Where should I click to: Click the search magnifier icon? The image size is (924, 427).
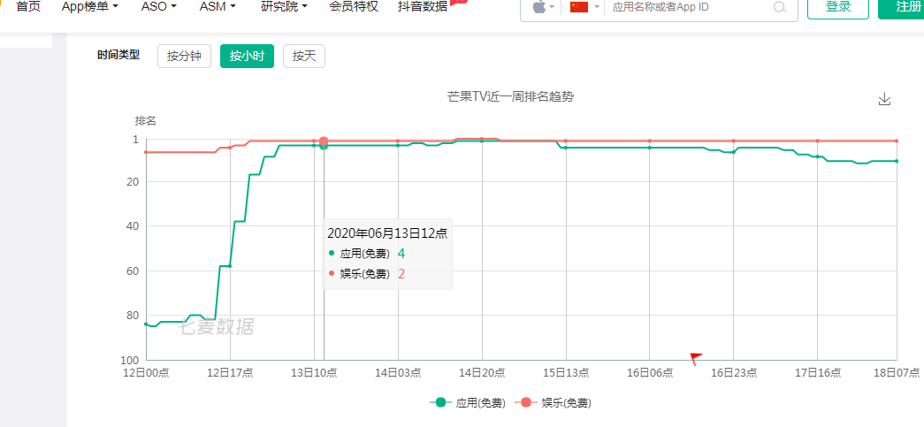click(x=780, y=7)
